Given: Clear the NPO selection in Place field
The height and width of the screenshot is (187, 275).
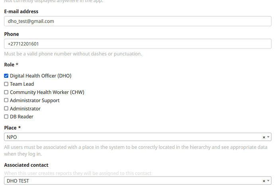Looking at the screenshot, I should tap(264, 137).
